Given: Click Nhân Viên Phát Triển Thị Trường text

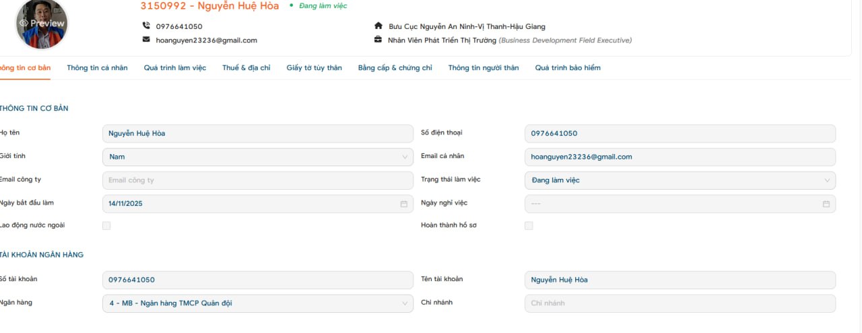Looking at the screenshot, I should tap(442, 40).
